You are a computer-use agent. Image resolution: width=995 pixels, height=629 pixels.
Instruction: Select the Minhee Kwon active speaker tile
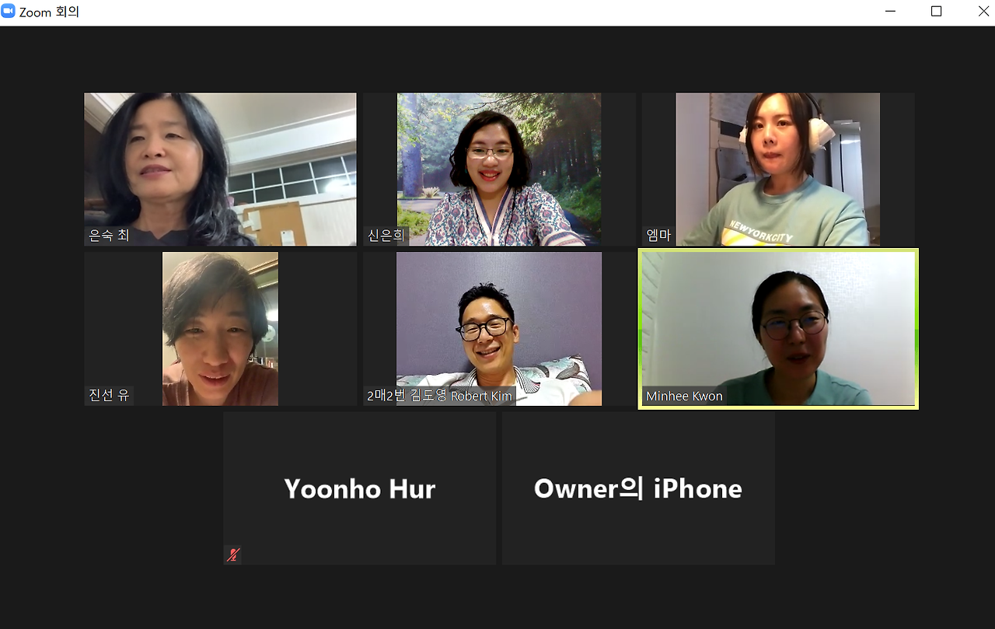coord(778,329)
